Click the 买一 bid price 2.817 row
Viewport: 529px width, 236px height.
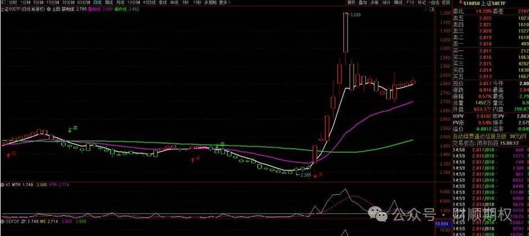pyautogui.click(x=491, y=51)
